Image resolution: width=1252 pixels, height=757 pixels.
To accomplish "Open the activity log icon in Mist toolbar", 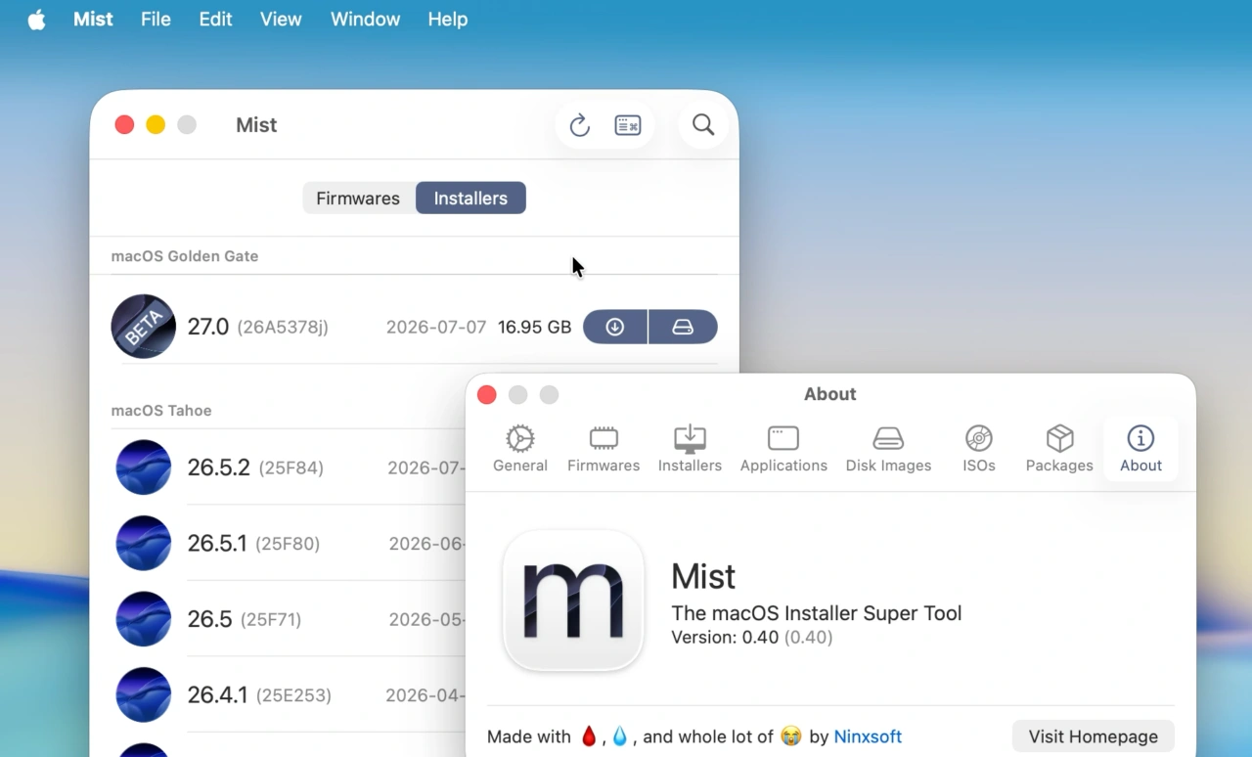I will (x=628, y=125).
